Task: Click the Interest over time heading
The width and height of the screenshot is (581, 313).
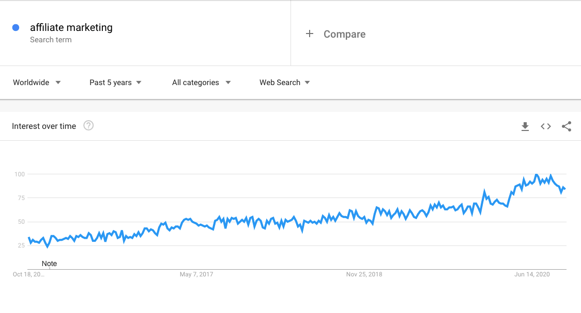Action: point(44,126)
